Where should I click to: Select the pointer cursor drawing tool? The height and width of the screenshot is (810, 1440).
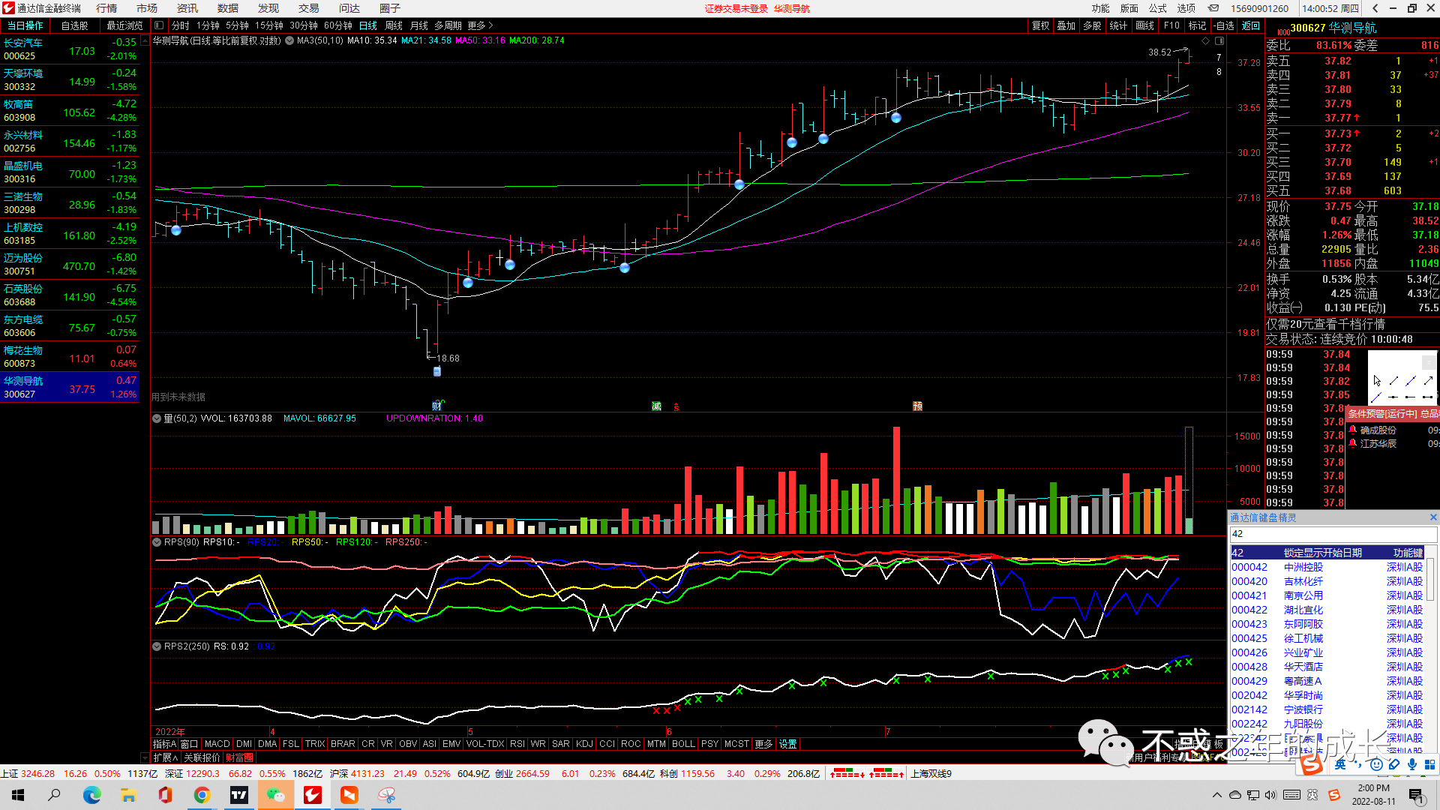coord(1377,381)
